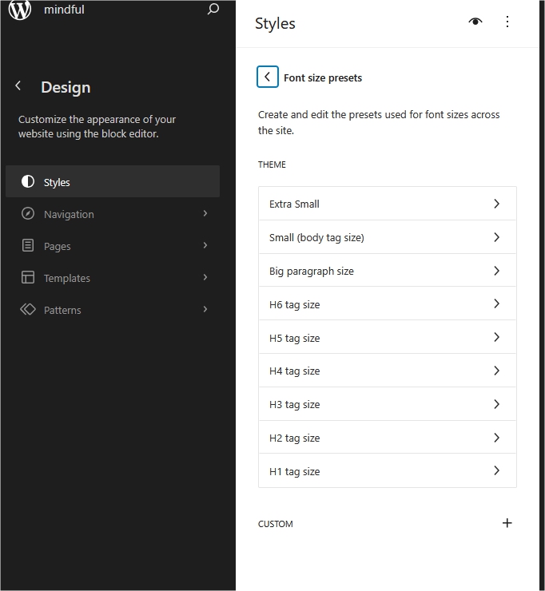Click the mindful site title
The width and height of the screenshot is (545, 591).
(x=64, y=10)
